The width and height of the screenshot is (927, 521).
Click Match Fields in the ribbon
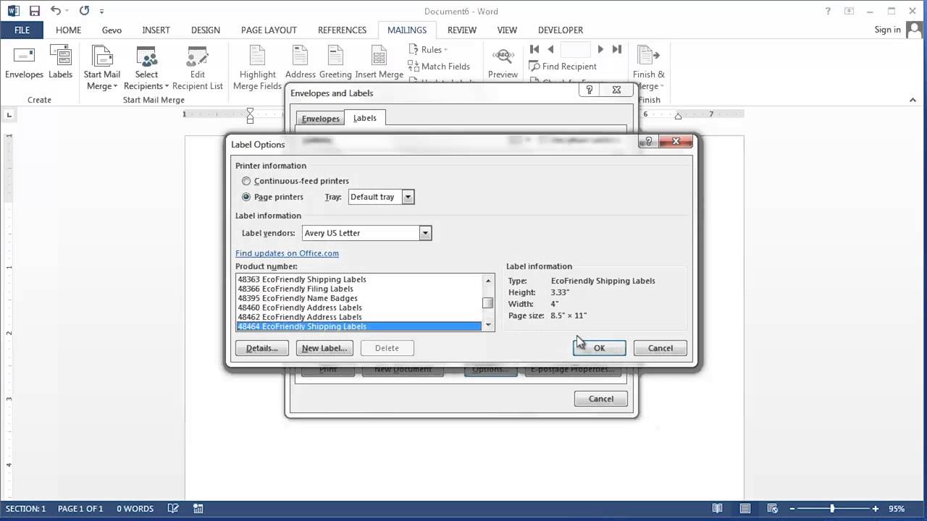pyautogui.click(x=439, y=66)
